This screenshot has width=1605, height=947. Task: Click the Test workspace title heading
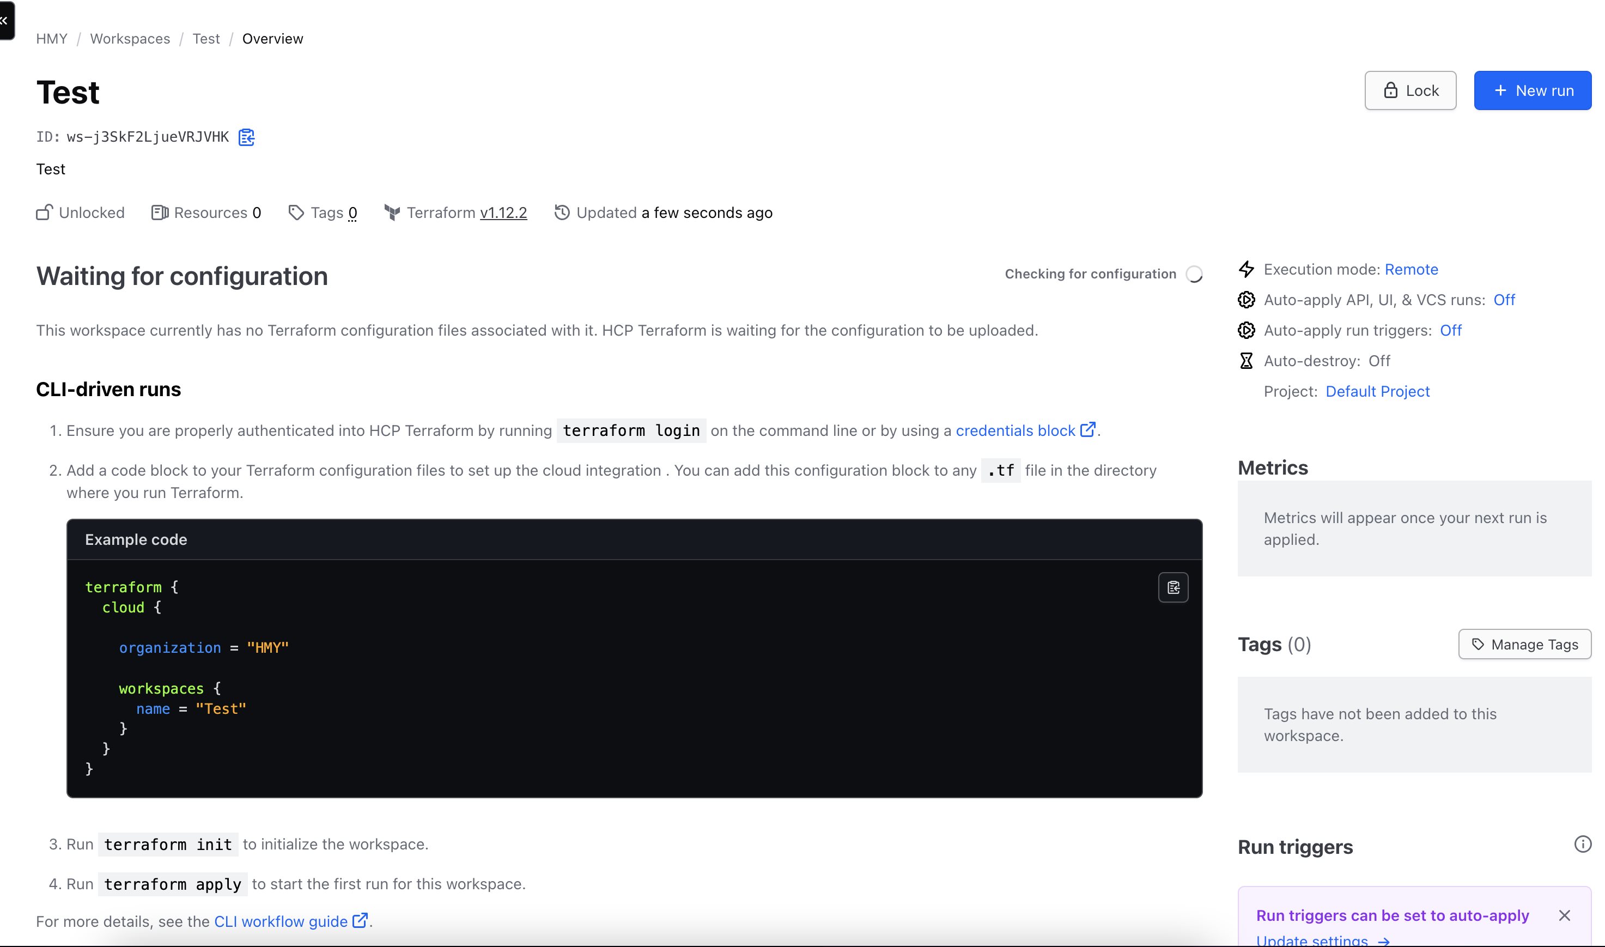coord(68,93)
